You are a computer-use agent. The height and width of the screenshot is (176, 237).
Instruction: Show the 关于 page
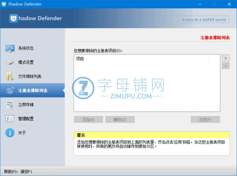[x=33, y=132]
